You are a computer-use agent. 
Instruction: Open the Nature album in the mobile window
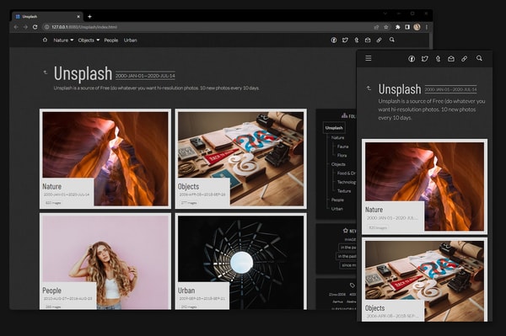pyautogui.click(x=425, y=186)
